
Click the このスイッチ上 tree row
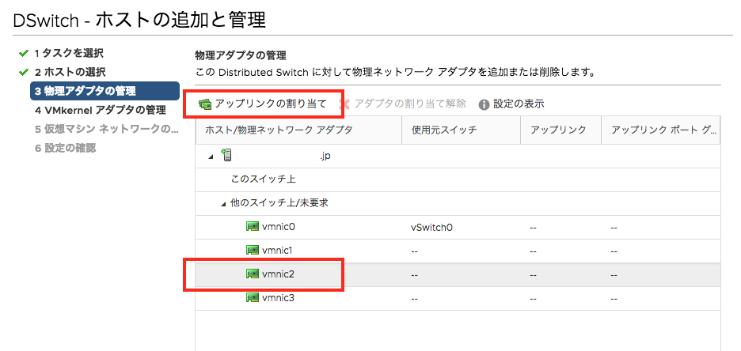(x=458, y=179)
